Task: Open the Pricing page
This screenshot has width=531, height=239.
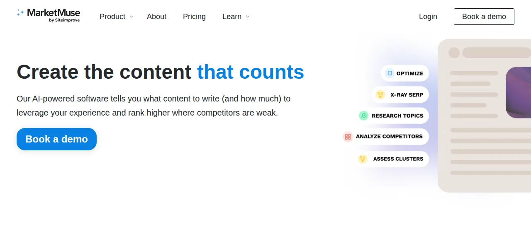Action: pyautogui.click(x=194, y=17)
